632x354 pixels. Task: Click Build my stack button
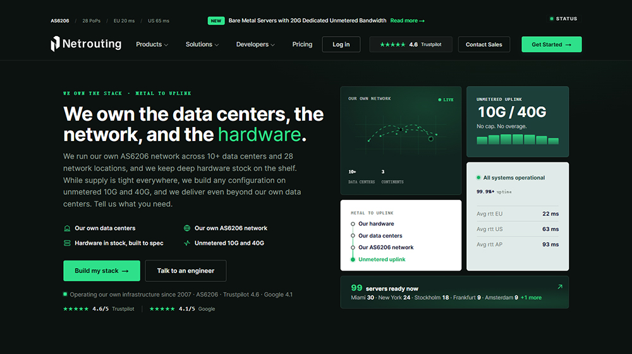pos(102,271)
